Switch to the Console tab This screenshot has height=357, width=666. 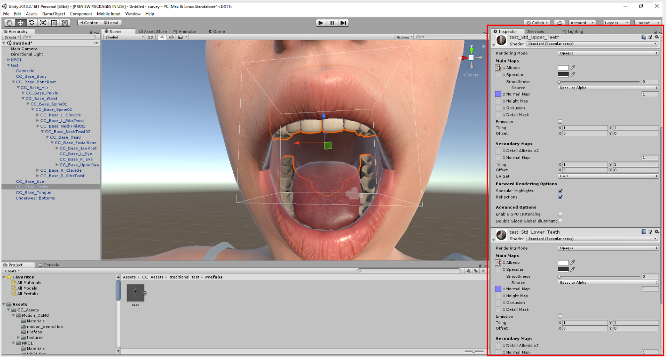click(49, 265)
